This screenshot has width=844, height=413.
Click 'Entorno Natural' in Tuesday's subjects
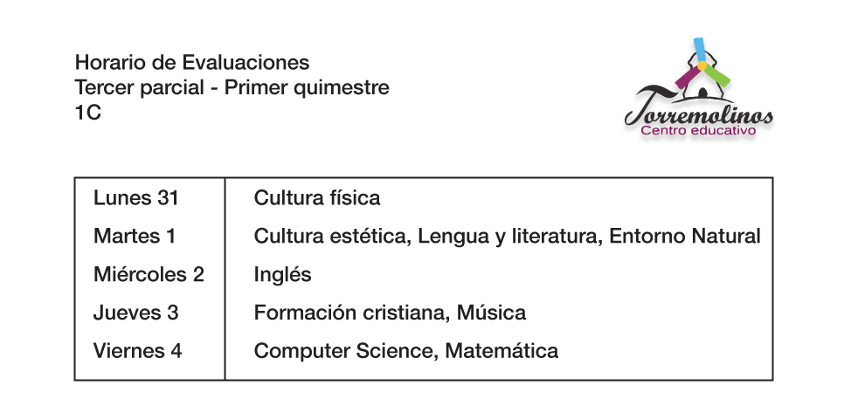click(x=685, y=236)
